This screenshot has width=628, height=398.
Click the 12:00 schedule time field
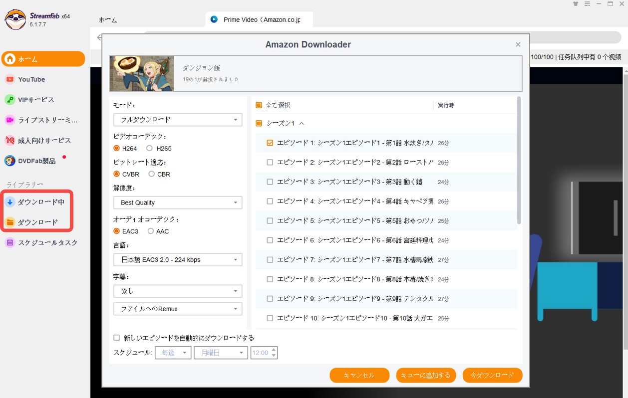pos(260,353)
